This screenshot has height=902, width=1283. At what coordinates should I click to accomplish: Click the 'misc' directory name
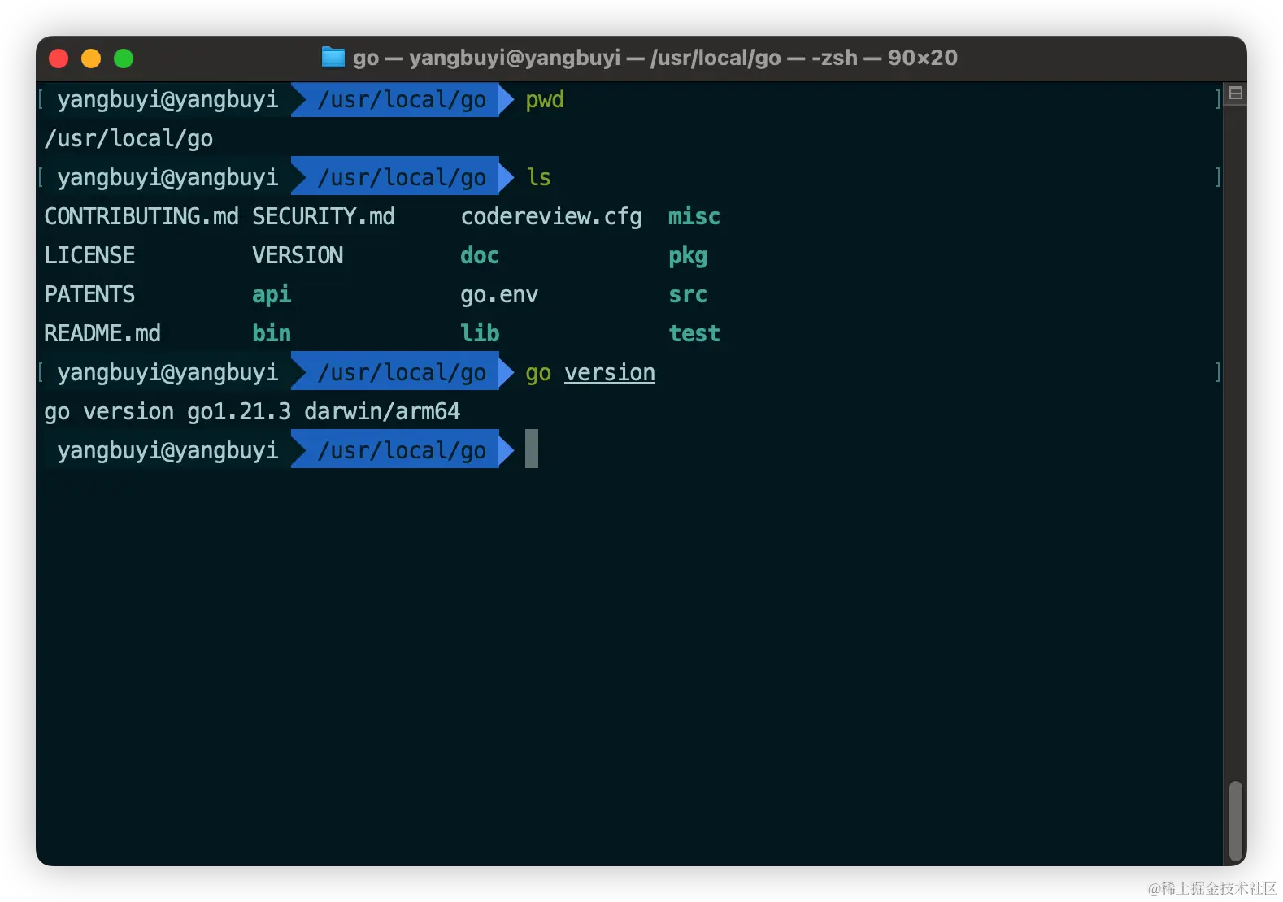[694, 217]
